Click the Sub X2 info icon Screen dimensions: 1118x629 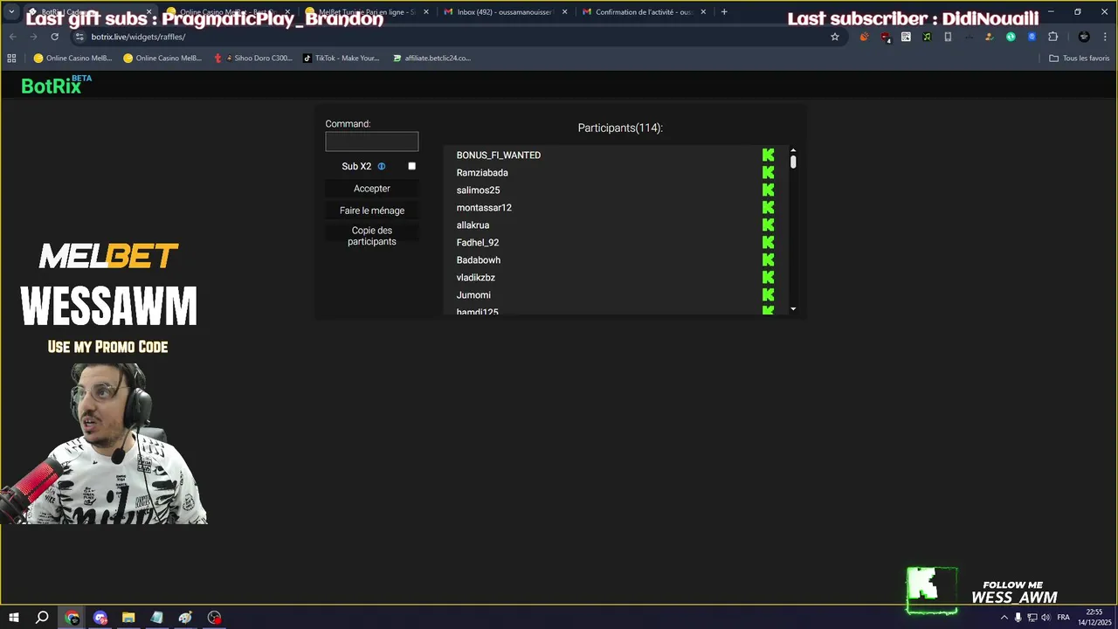click(x=381, y=166)
